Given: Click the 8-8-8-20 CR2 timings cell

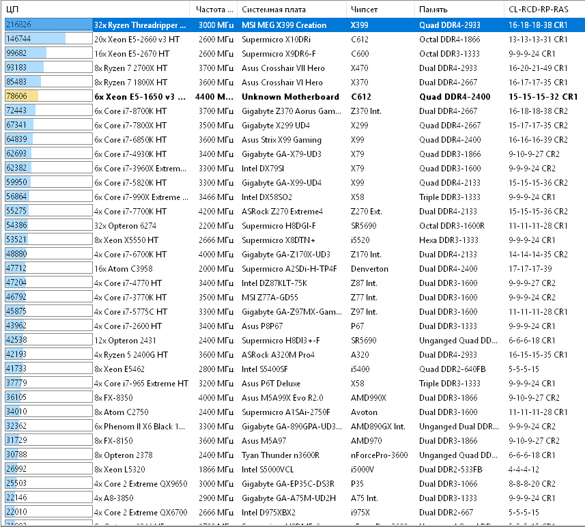Looking at the screenshot, I should 532,484.
